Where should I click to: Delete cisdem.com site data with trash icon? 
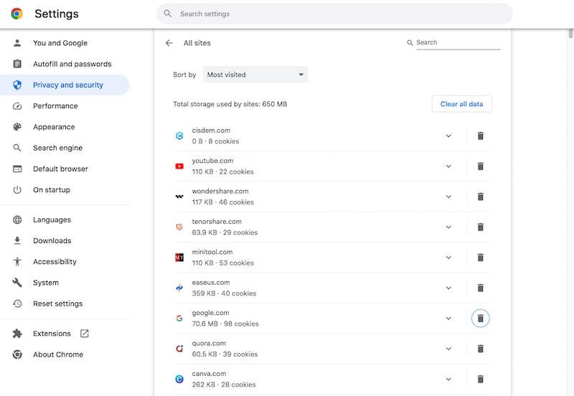click(480, 136)
